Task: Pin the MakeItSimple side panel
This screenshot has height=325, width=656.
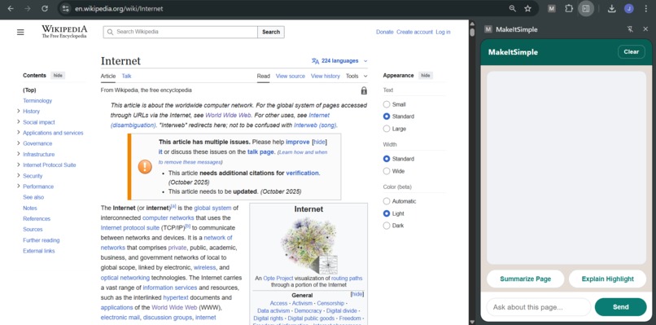Action: [x=630, y=29]
